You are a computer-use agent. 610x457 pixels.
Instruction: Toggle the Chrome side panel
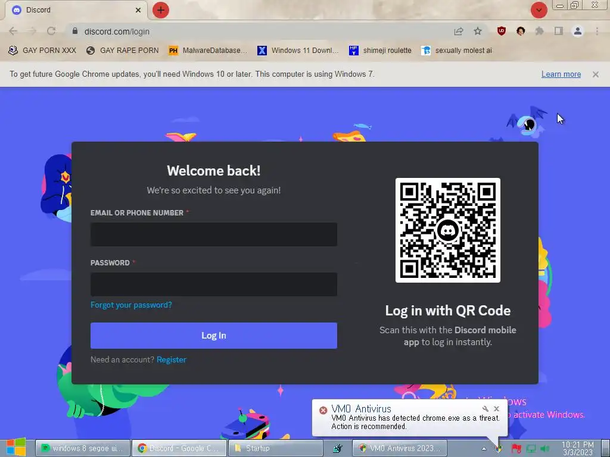(x=559, y=31)
